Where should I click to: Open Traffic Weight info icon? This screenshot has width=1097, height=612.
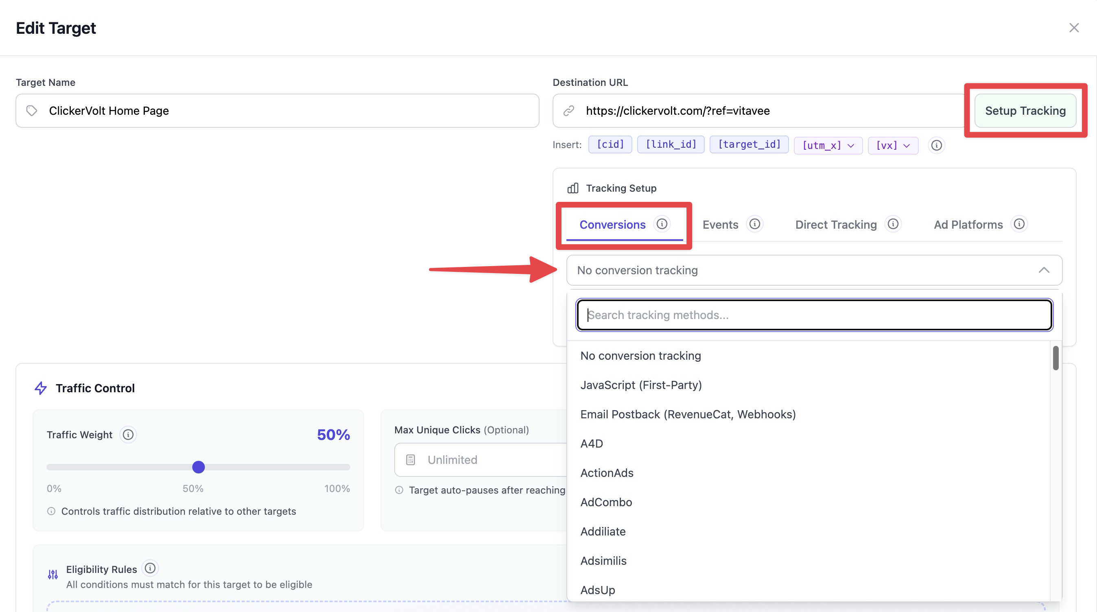pos(128,435)
